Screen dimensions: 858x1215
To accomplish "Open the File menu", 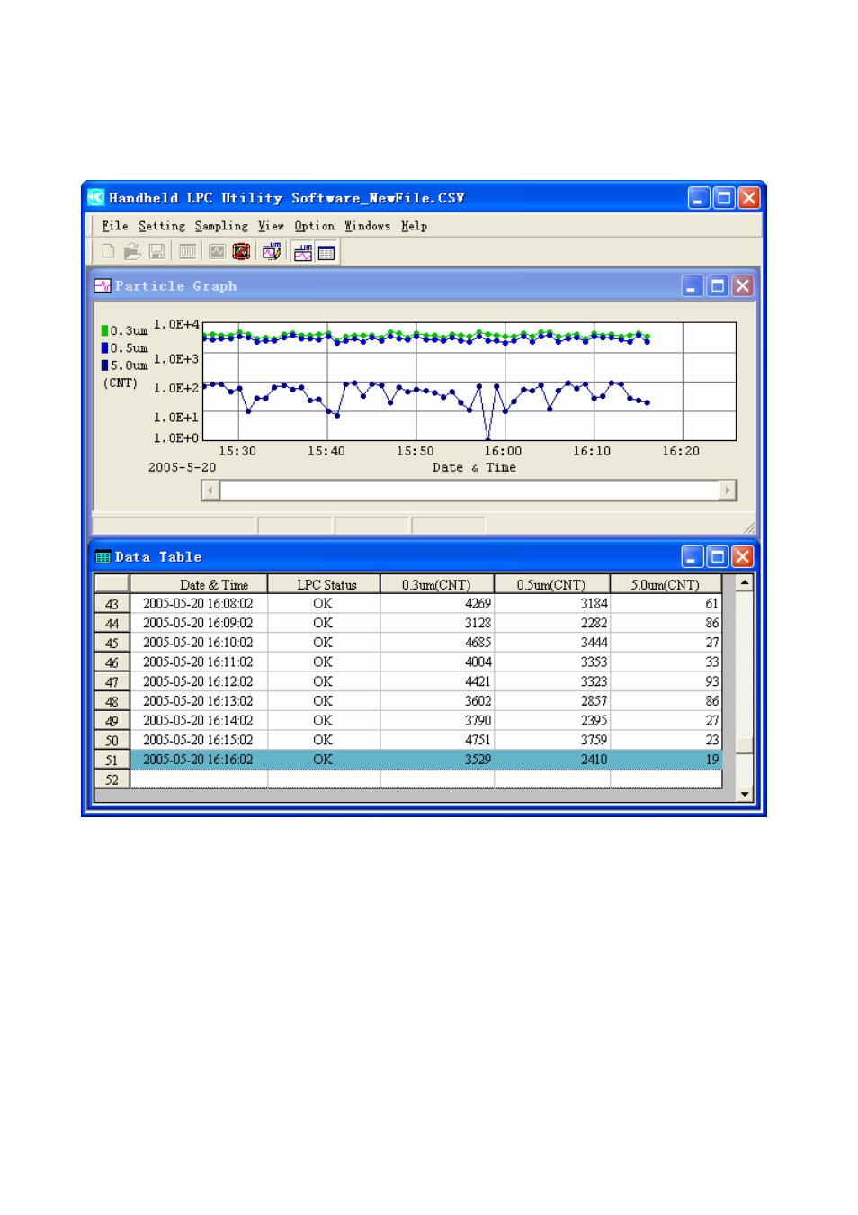I will point(115,226).
